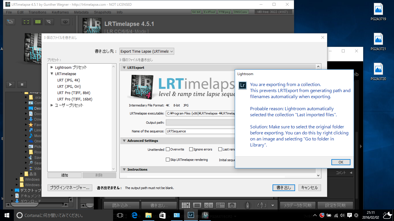The height and width of the screenshot is (221, 394).
Task: Click the DNGConv status indicator
Action: pyautogui.click(x=241, y=12)
